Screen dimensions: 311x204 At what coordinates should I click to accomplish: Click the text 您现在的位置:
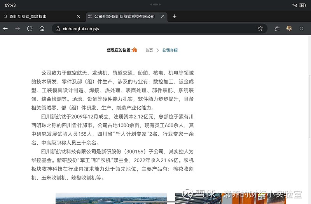click(119, 50)
